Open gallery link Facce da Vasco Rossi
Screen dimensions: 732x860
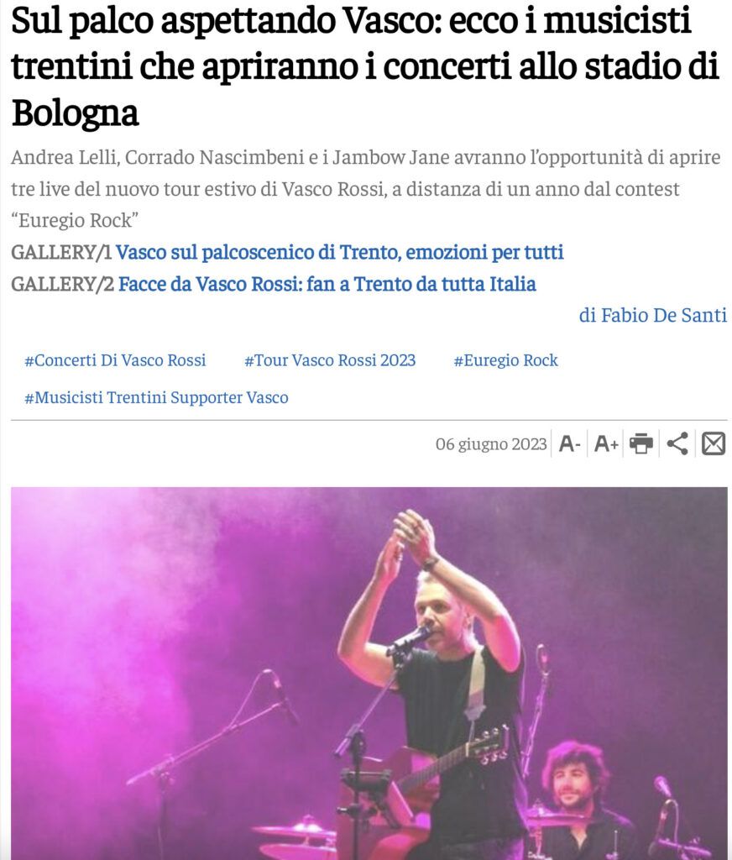click(327, 284)
